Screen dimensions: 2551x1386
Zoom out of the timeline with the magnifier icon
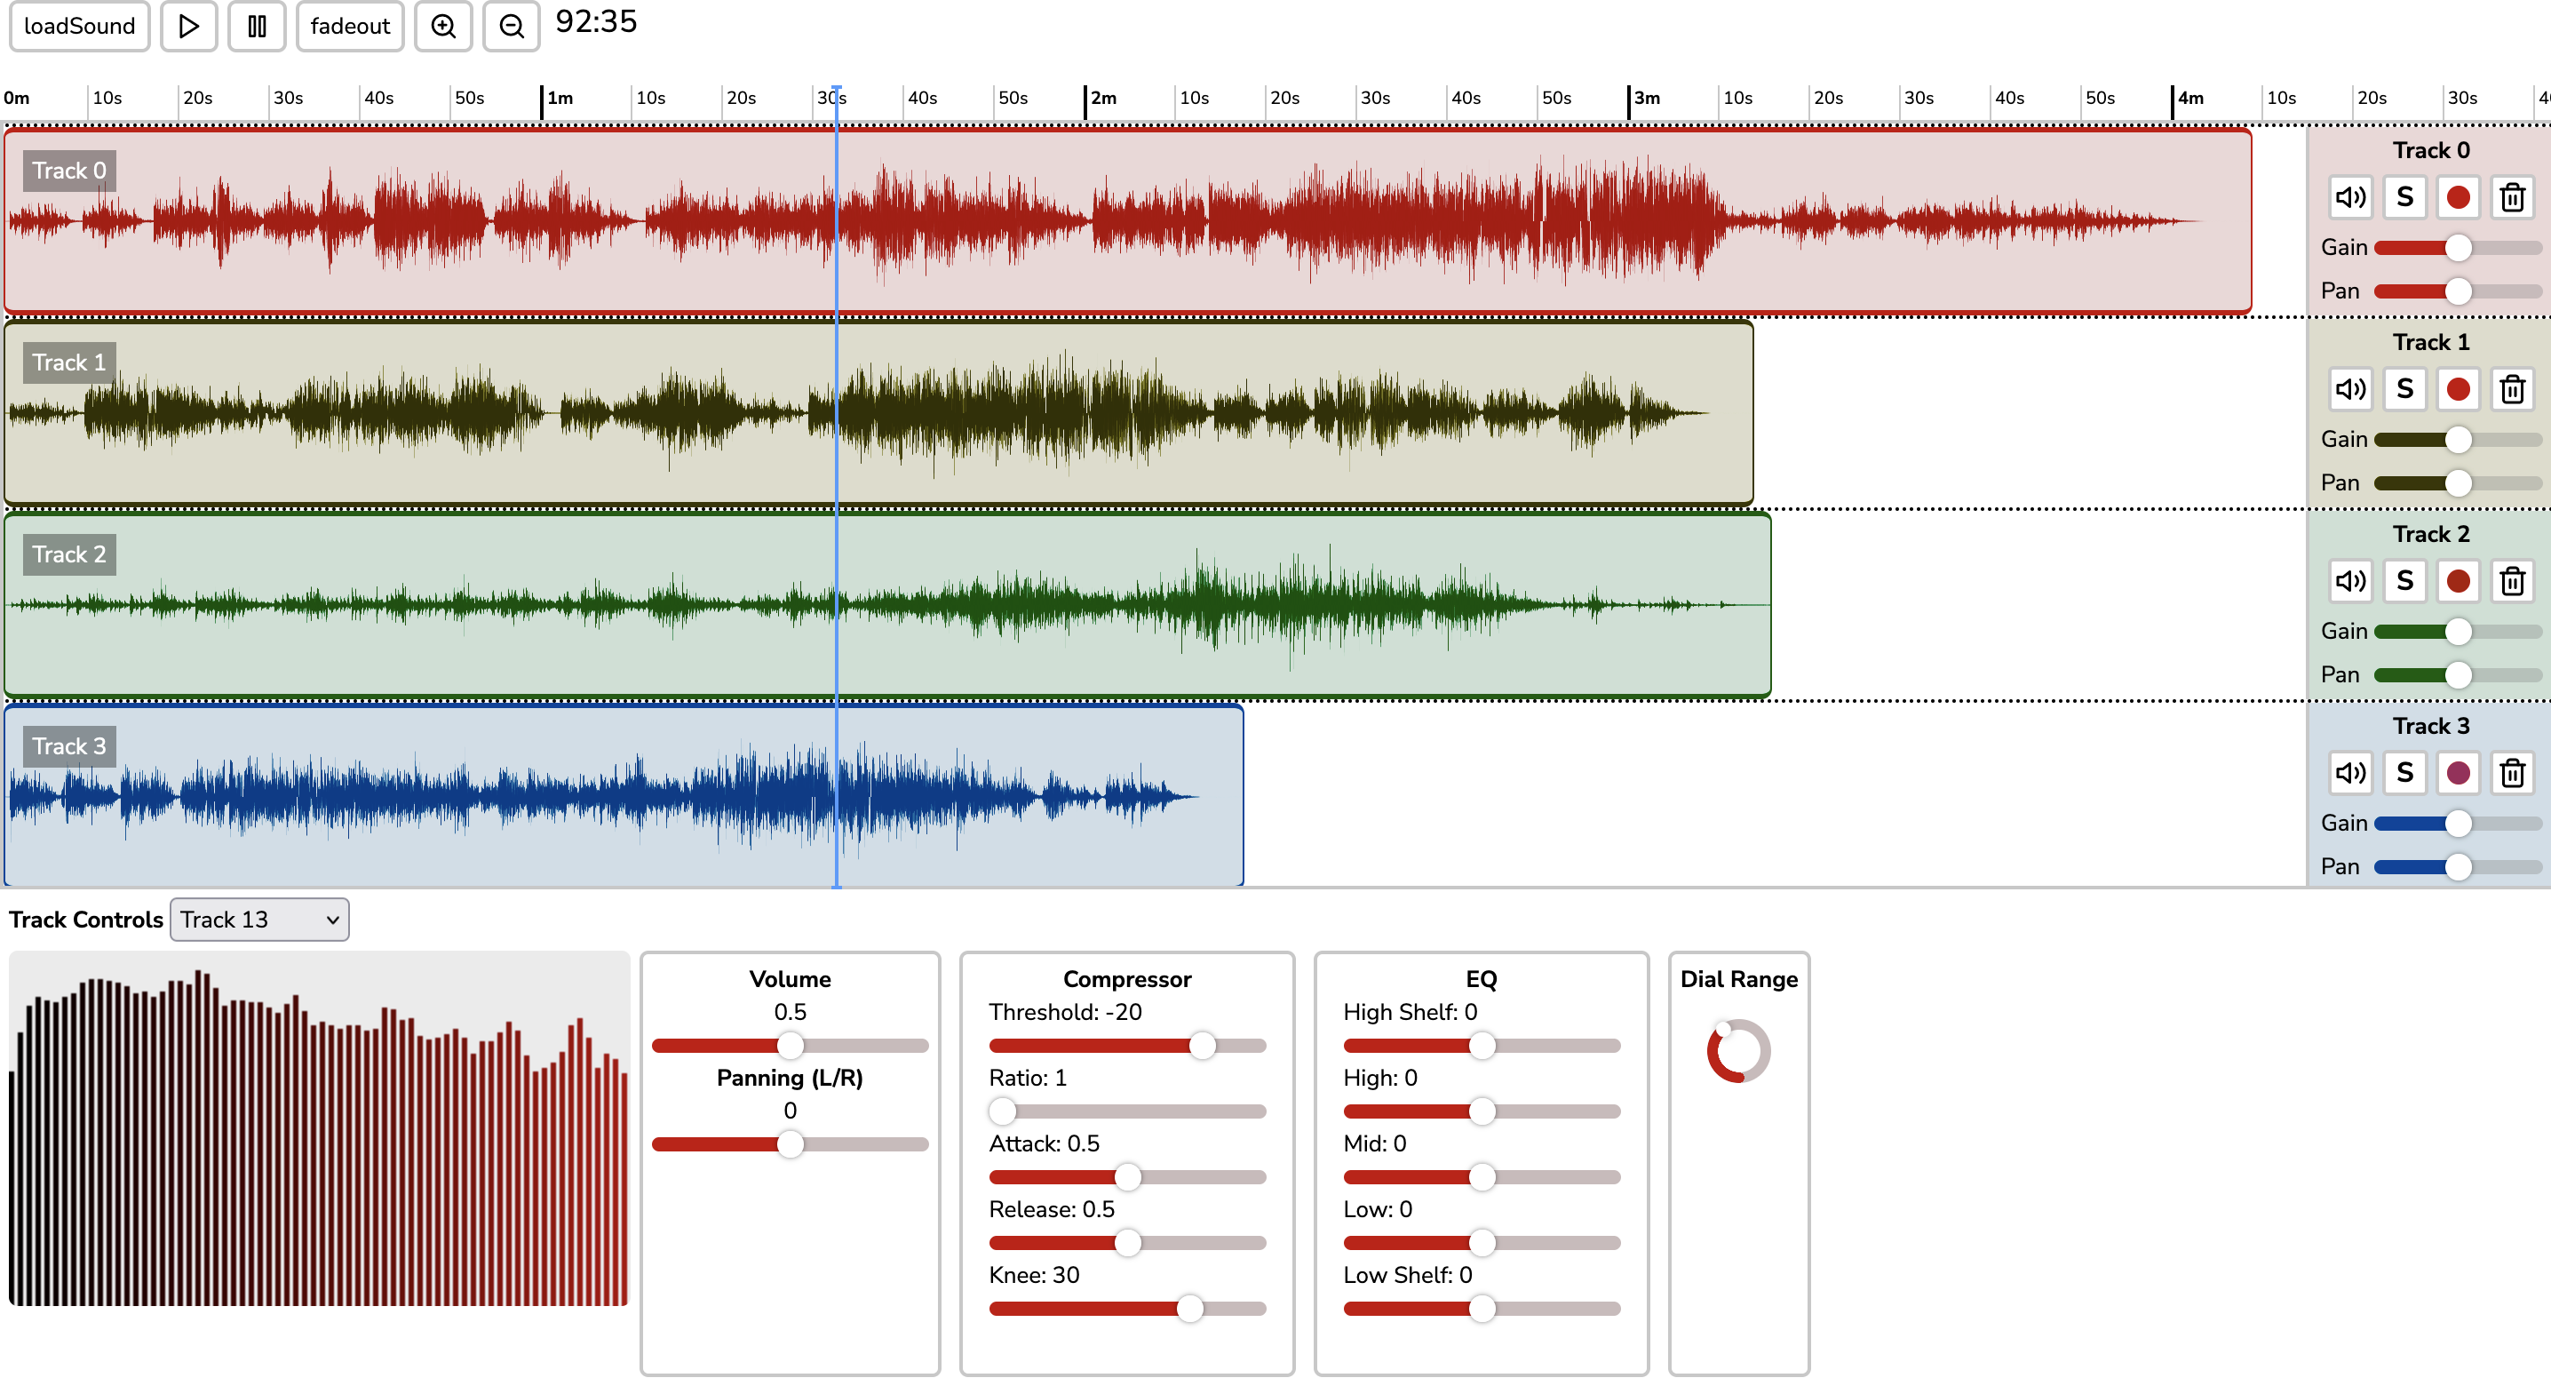[511, 26]
